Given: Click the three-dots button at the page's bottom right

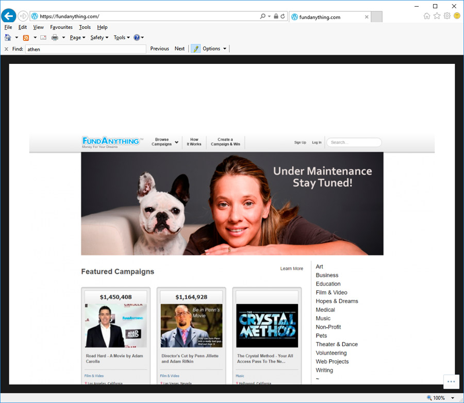Looking at the screenshot, I should tap(451, 382).
